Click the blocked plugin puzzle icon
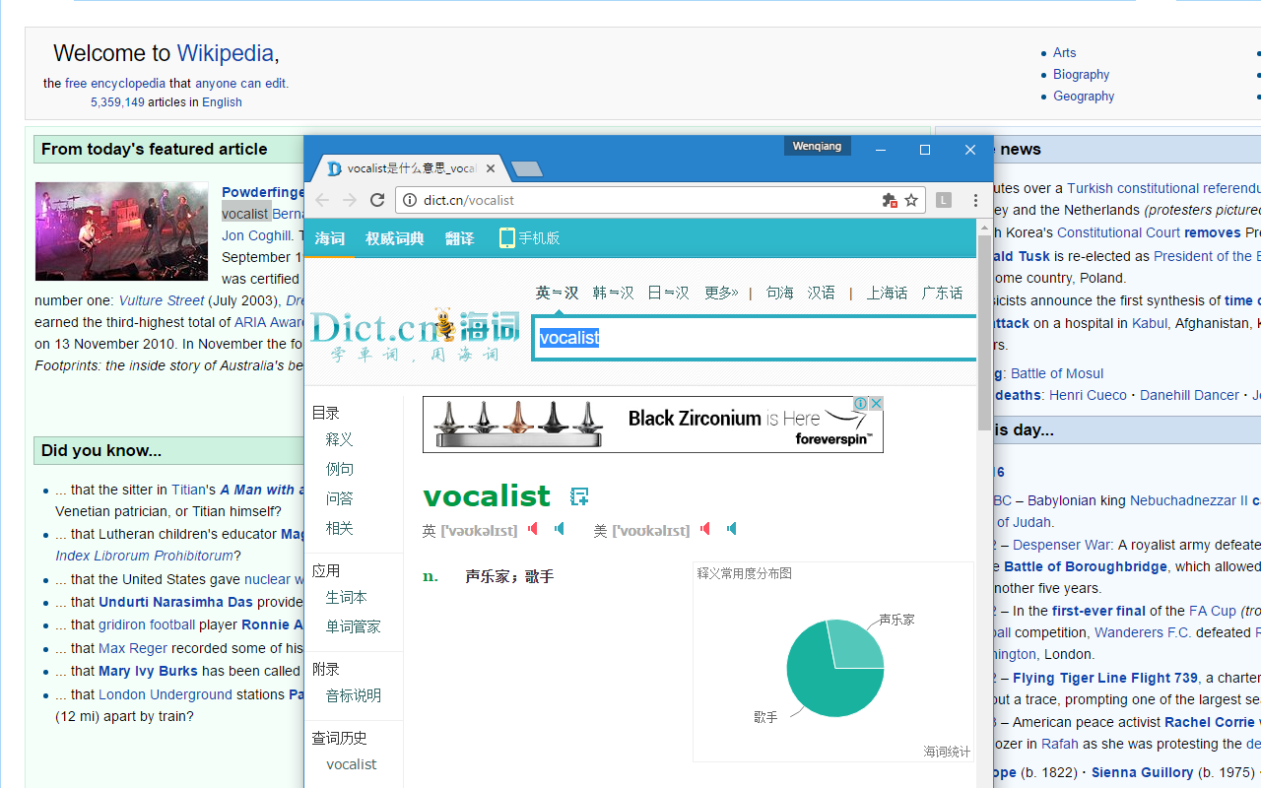1261x788 pixels. 890,200
